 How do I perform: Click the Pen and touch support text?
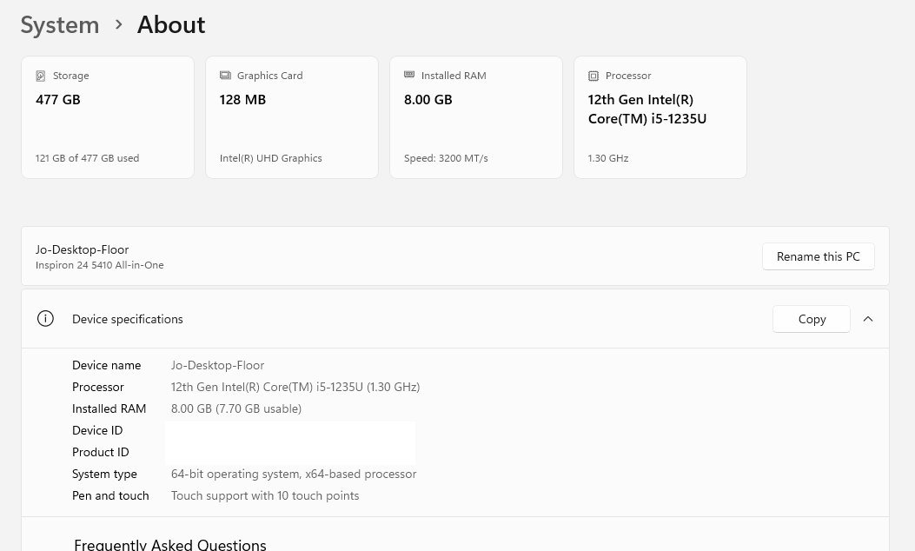tap(265, 495)
